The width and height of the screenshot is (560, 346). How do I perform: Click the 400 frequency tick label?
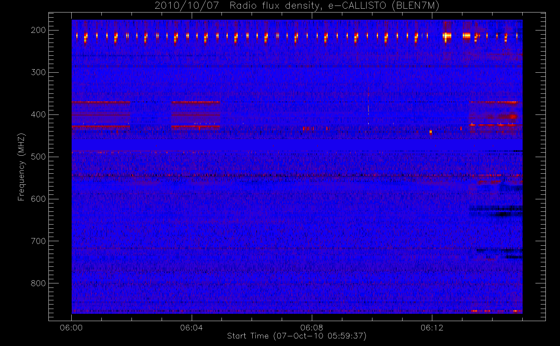pos(38,115)
